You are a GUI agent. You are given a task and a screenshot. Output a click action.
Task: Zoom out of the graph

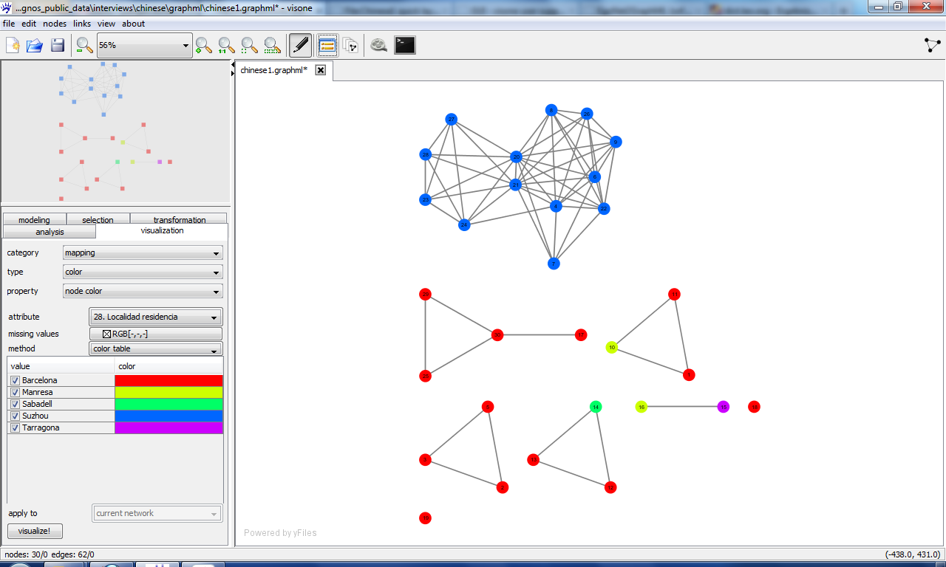click(x=85, y=46)
